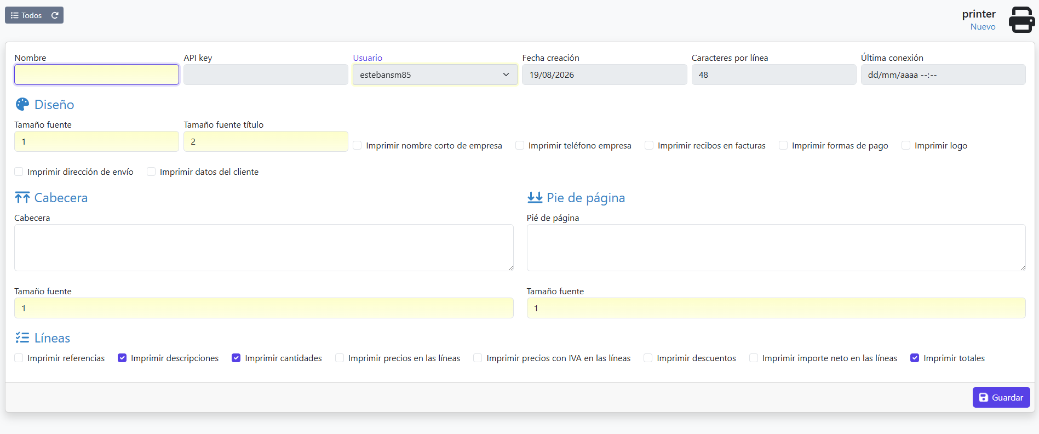1039x434 pixels.
Task: Save the printer with Guardar
Action: point(1001,397)
